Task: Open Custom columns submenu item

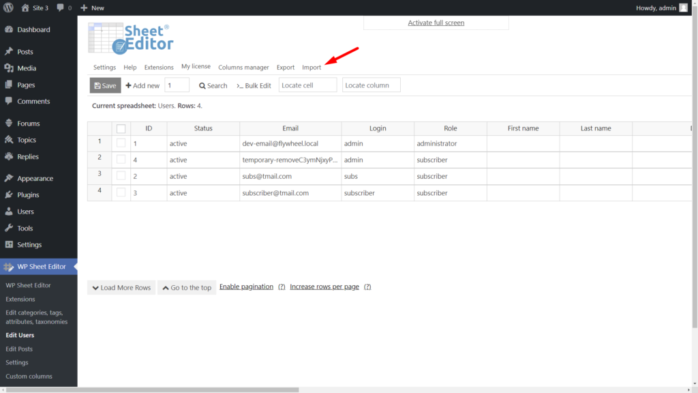Action: click(x=29, y=376)
